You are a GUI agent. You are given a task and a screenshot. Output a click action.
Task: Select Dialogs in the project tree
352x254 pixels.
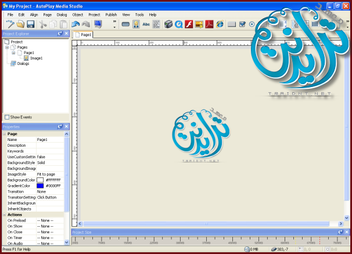[23, 64]
